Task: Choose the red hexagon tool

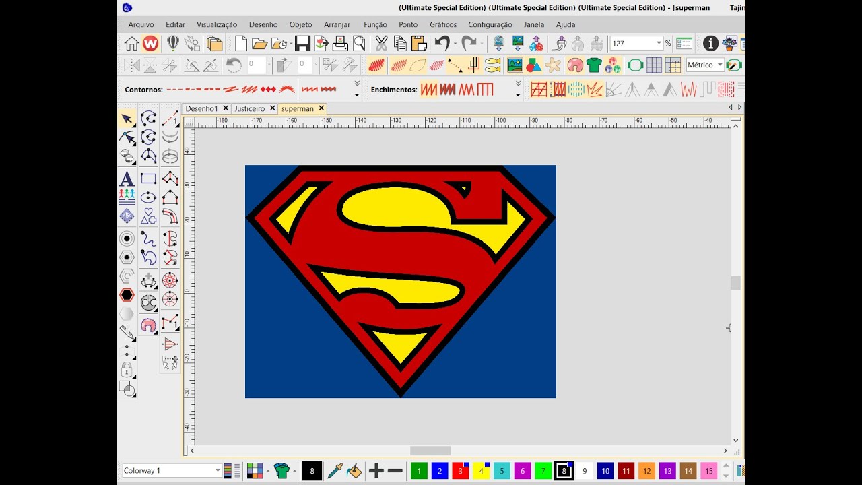Action: 127,295
